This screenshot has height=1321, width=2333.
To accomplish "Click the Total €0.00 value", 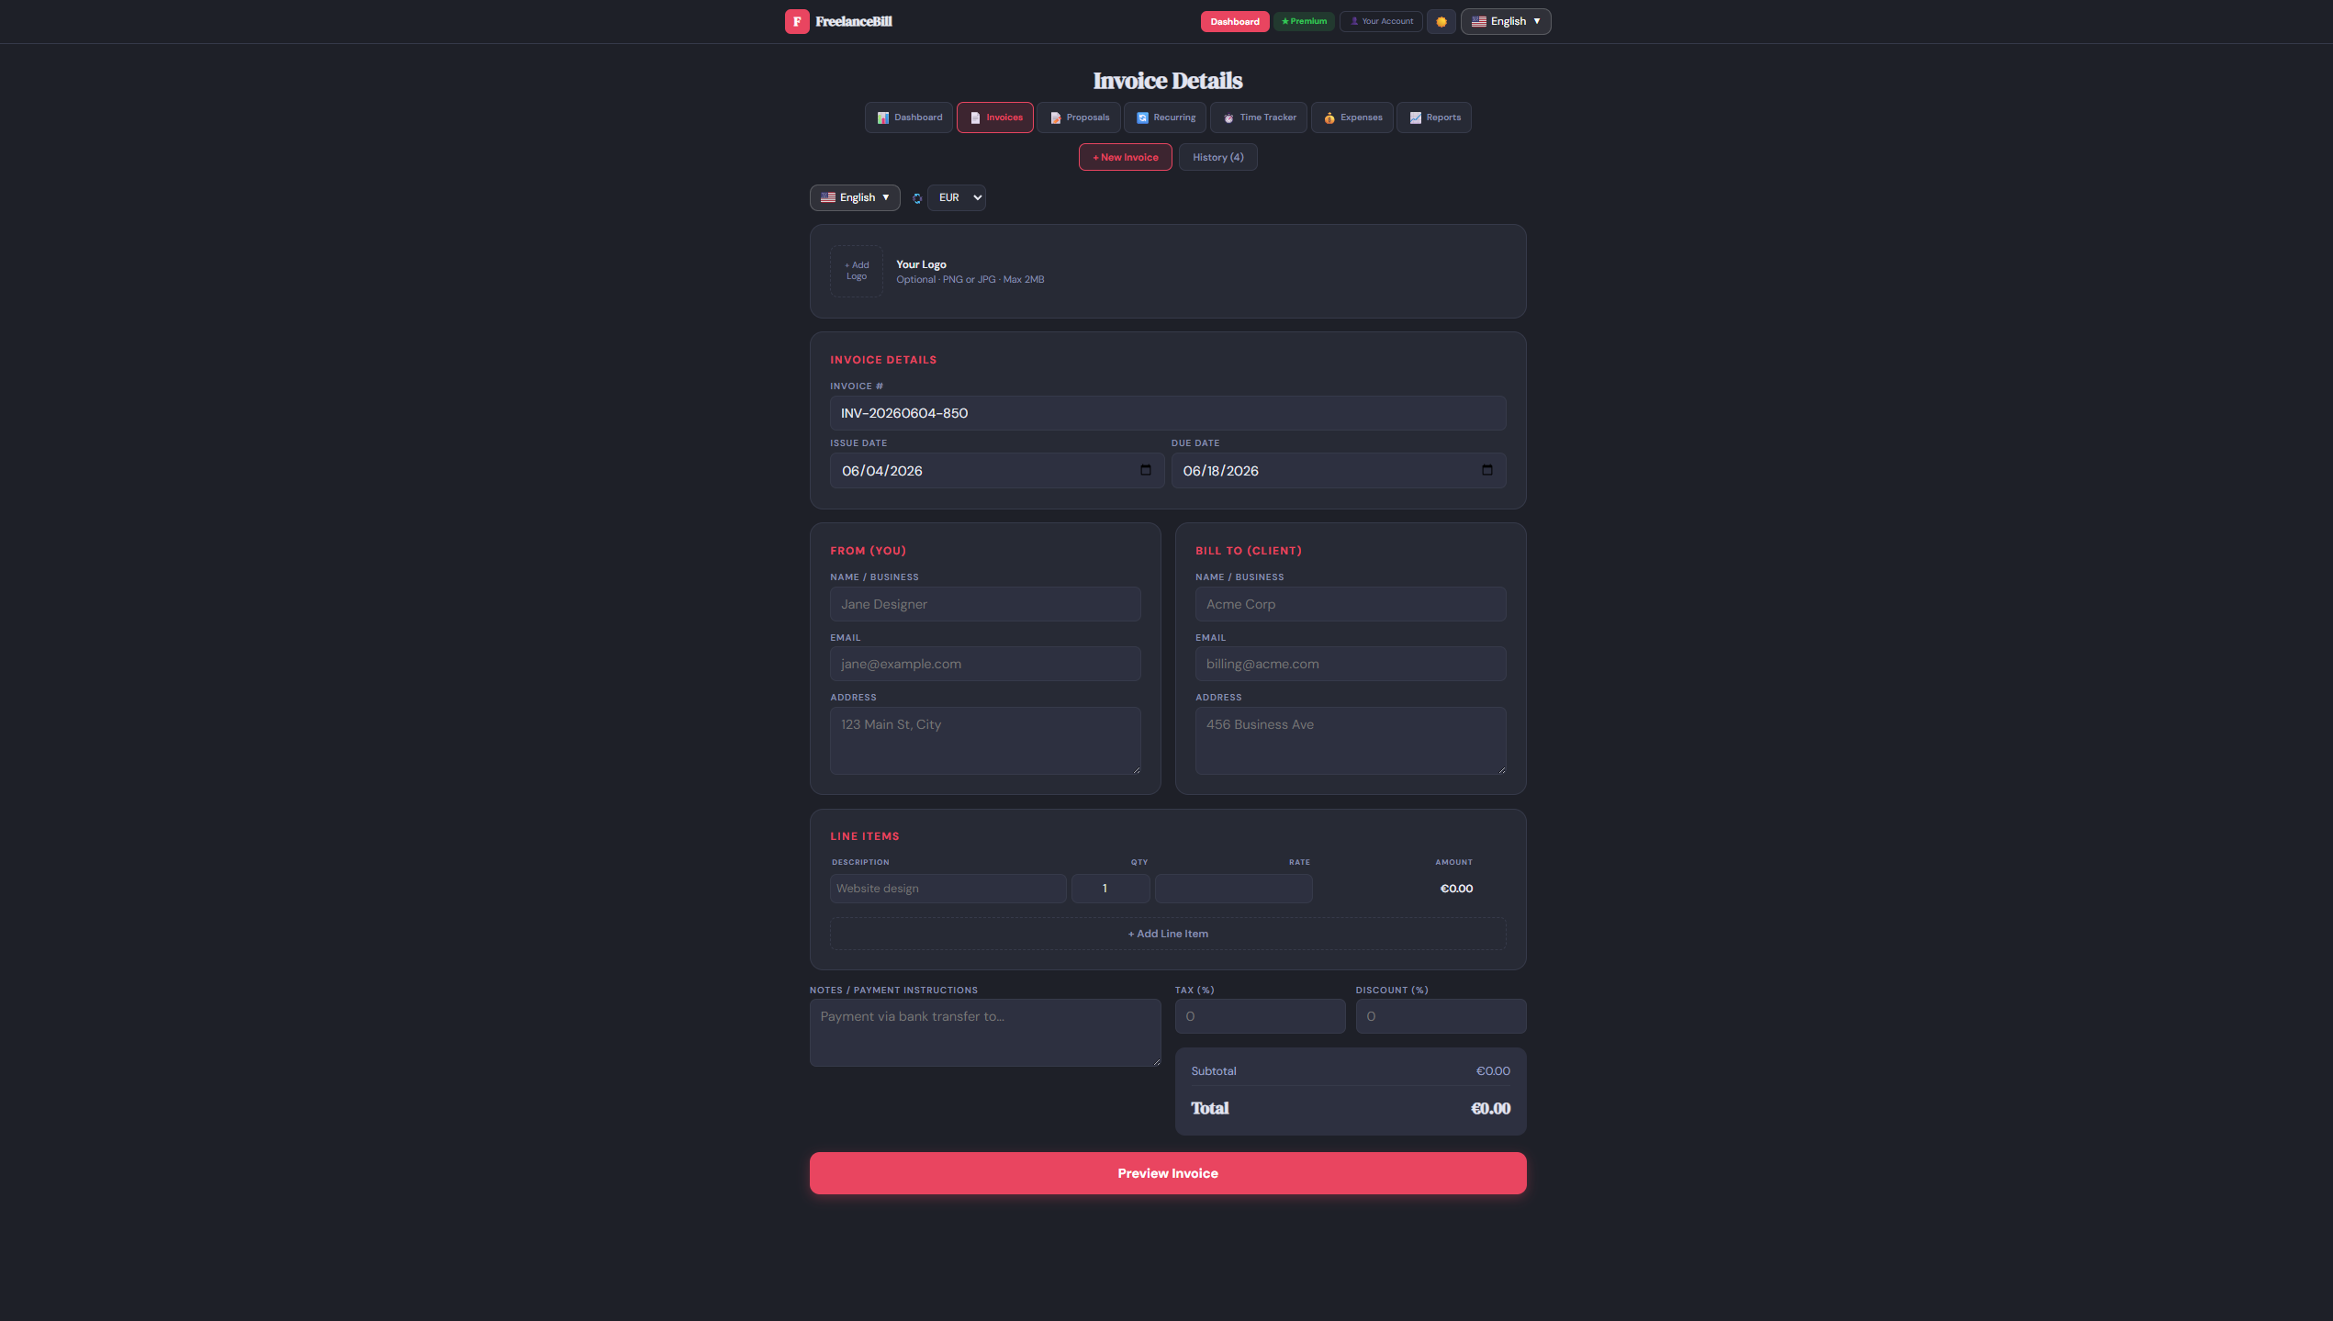I will coord(1490,1108).
